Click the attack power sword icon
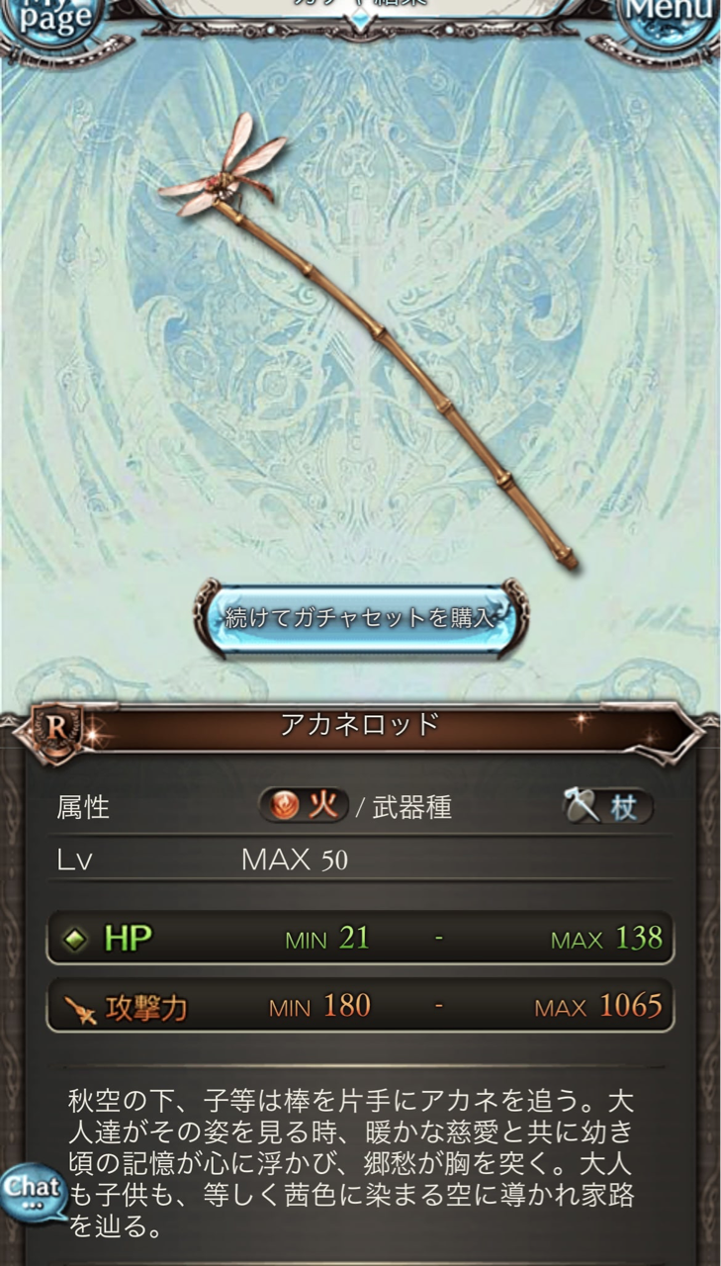The height and width of the screenshot is (1266, 721). click(78, 1009)
